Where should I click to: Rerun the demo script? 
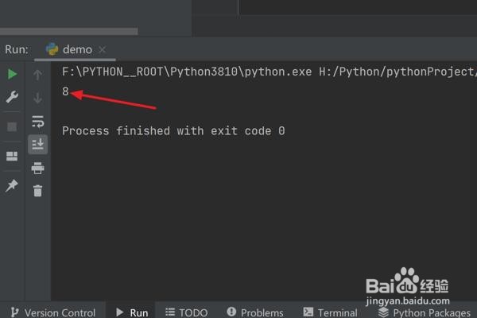12,74
